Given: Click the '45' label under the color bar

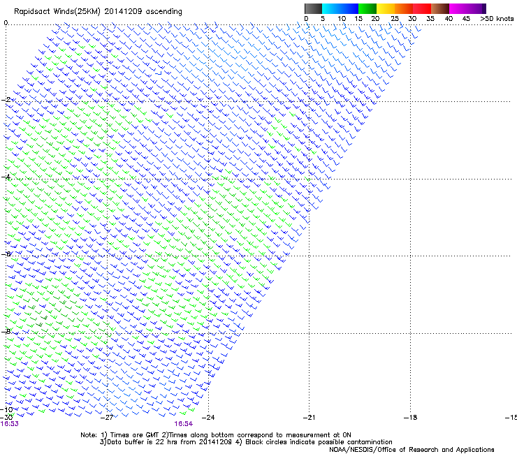Looking at the screenshot, I should pos(466,18).
